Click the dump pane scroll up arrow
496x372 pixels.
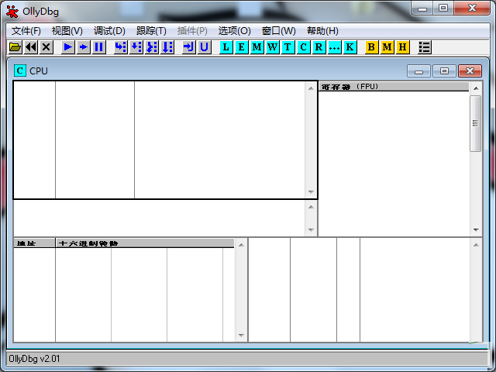(x=241, y=245)
